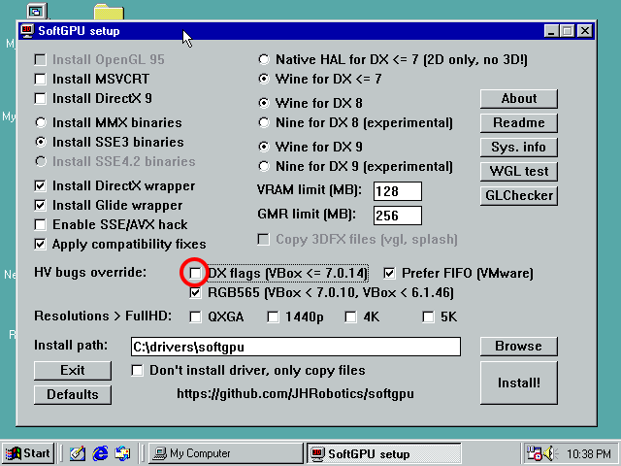Click the Show Desktop quick launch icon

tap(78, 453)
